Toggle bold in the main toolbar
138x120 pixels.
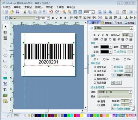click(x=53, y=18)
